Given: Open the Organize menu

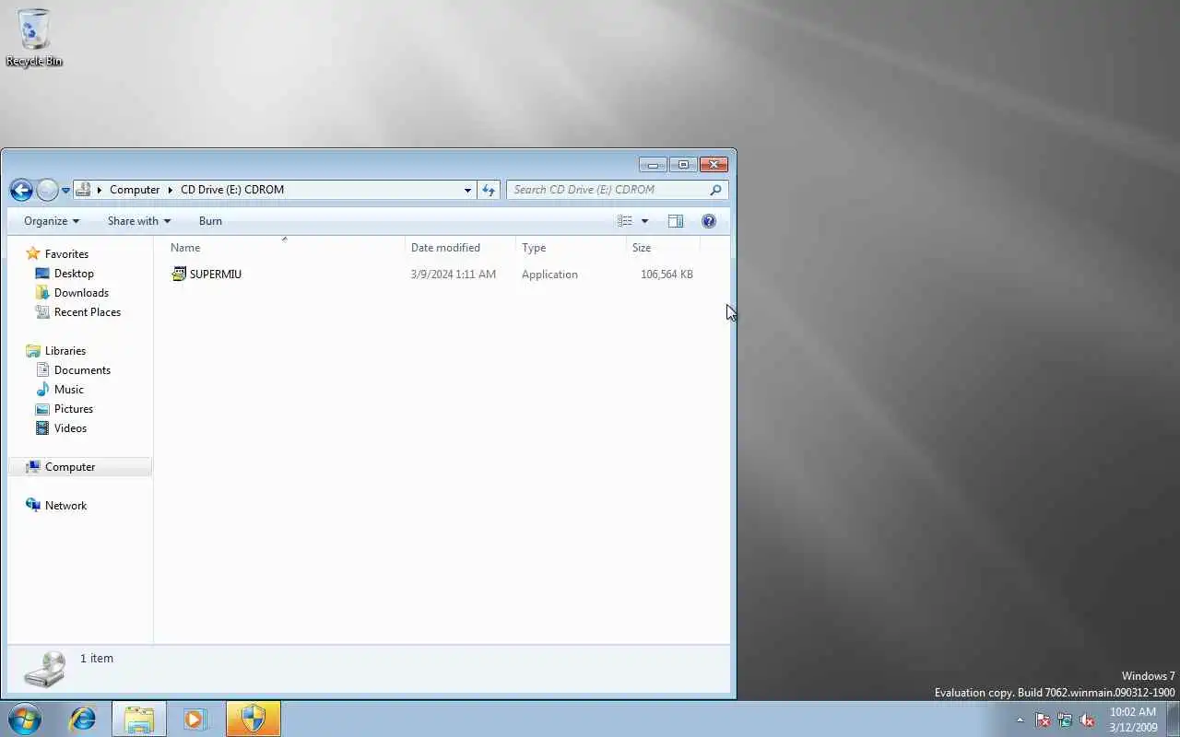Looking at the screenshot, I should click(52, 221).
